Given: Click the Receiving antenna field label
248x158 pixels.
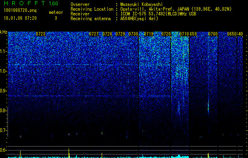Looking at the screenshot, I should (x=91, y=19).
